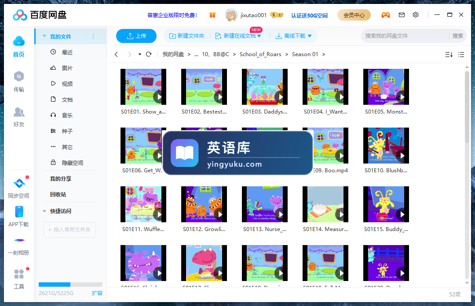Click the gift box icon in header
This screenshot has width=475, height=306.
click(212, 15)
